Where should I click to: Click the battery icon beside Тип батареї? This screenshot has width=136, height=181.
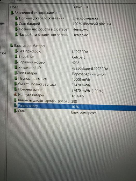point(16,73)
